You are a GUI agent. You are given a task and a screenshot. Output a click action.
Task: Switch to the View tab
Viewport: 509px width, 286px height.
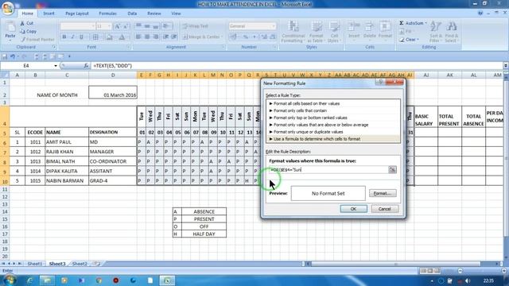[176, 14]
